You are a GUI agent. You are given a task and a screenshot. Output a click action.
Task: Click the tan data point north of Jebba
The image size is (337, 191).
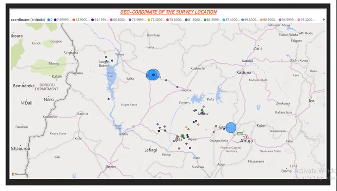[133, 126]
